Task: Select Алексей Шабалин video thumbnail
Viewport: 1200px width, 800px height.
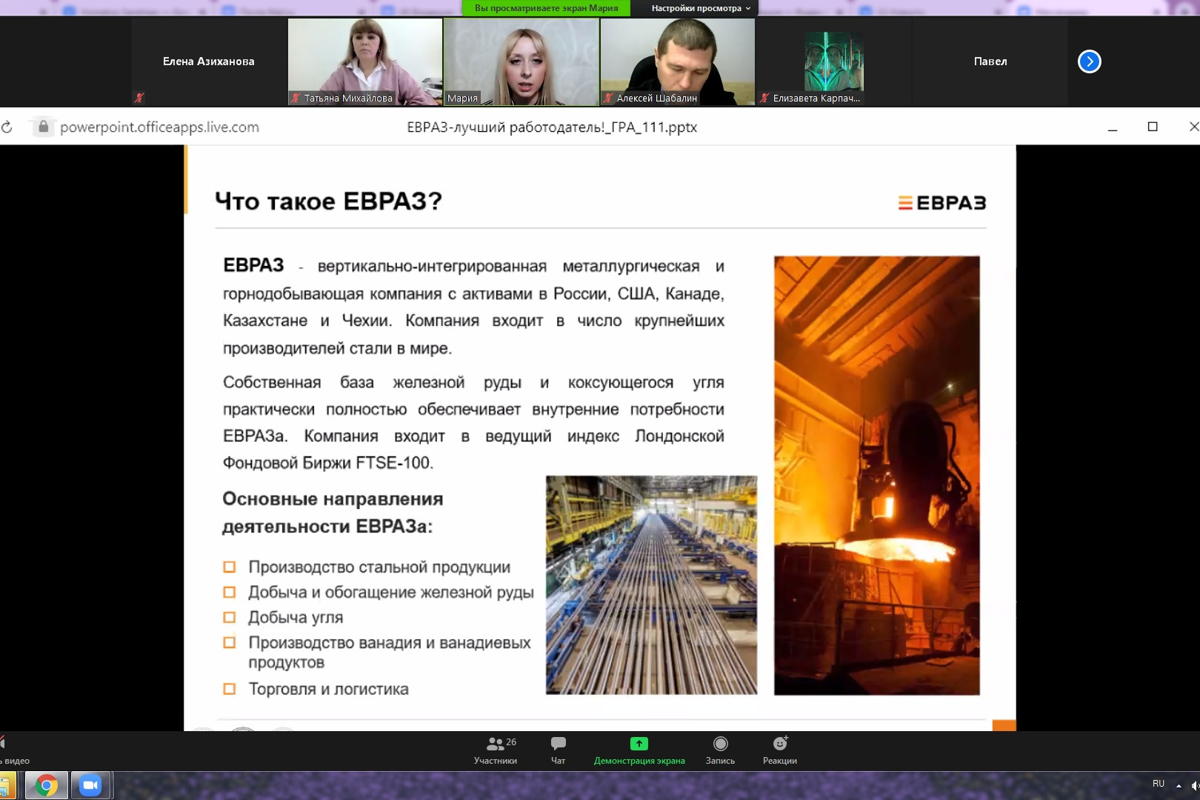Action: point(678,61)
